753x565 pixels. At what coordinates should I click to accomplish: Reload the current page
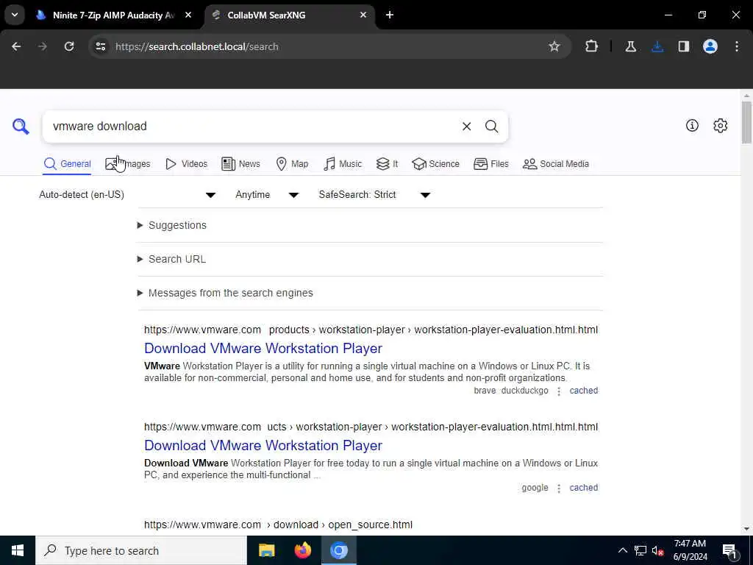coord(69,46)
